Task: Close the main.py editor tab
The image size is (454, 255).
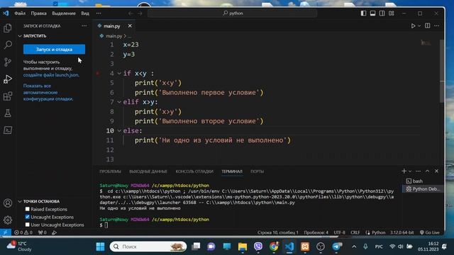Action: point(130,25)
